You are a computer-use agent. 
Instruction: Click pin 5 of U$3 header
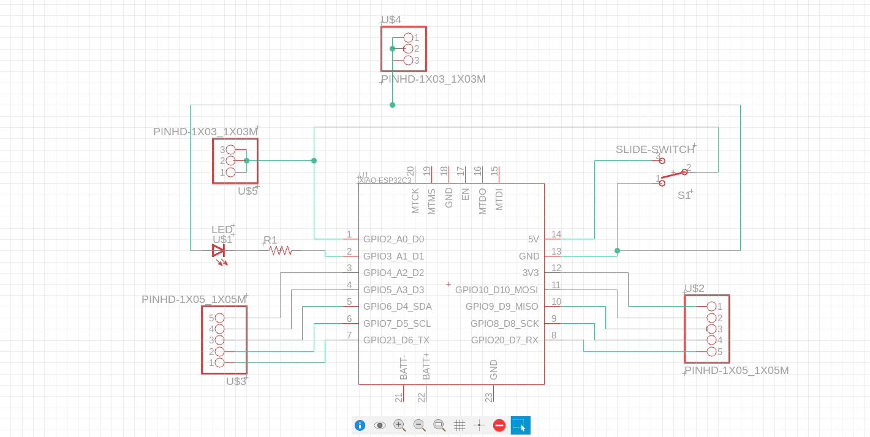click(220, 318)
